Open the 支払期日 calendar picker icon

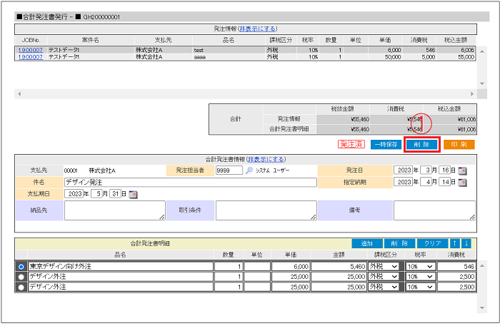tap(133, 194)
